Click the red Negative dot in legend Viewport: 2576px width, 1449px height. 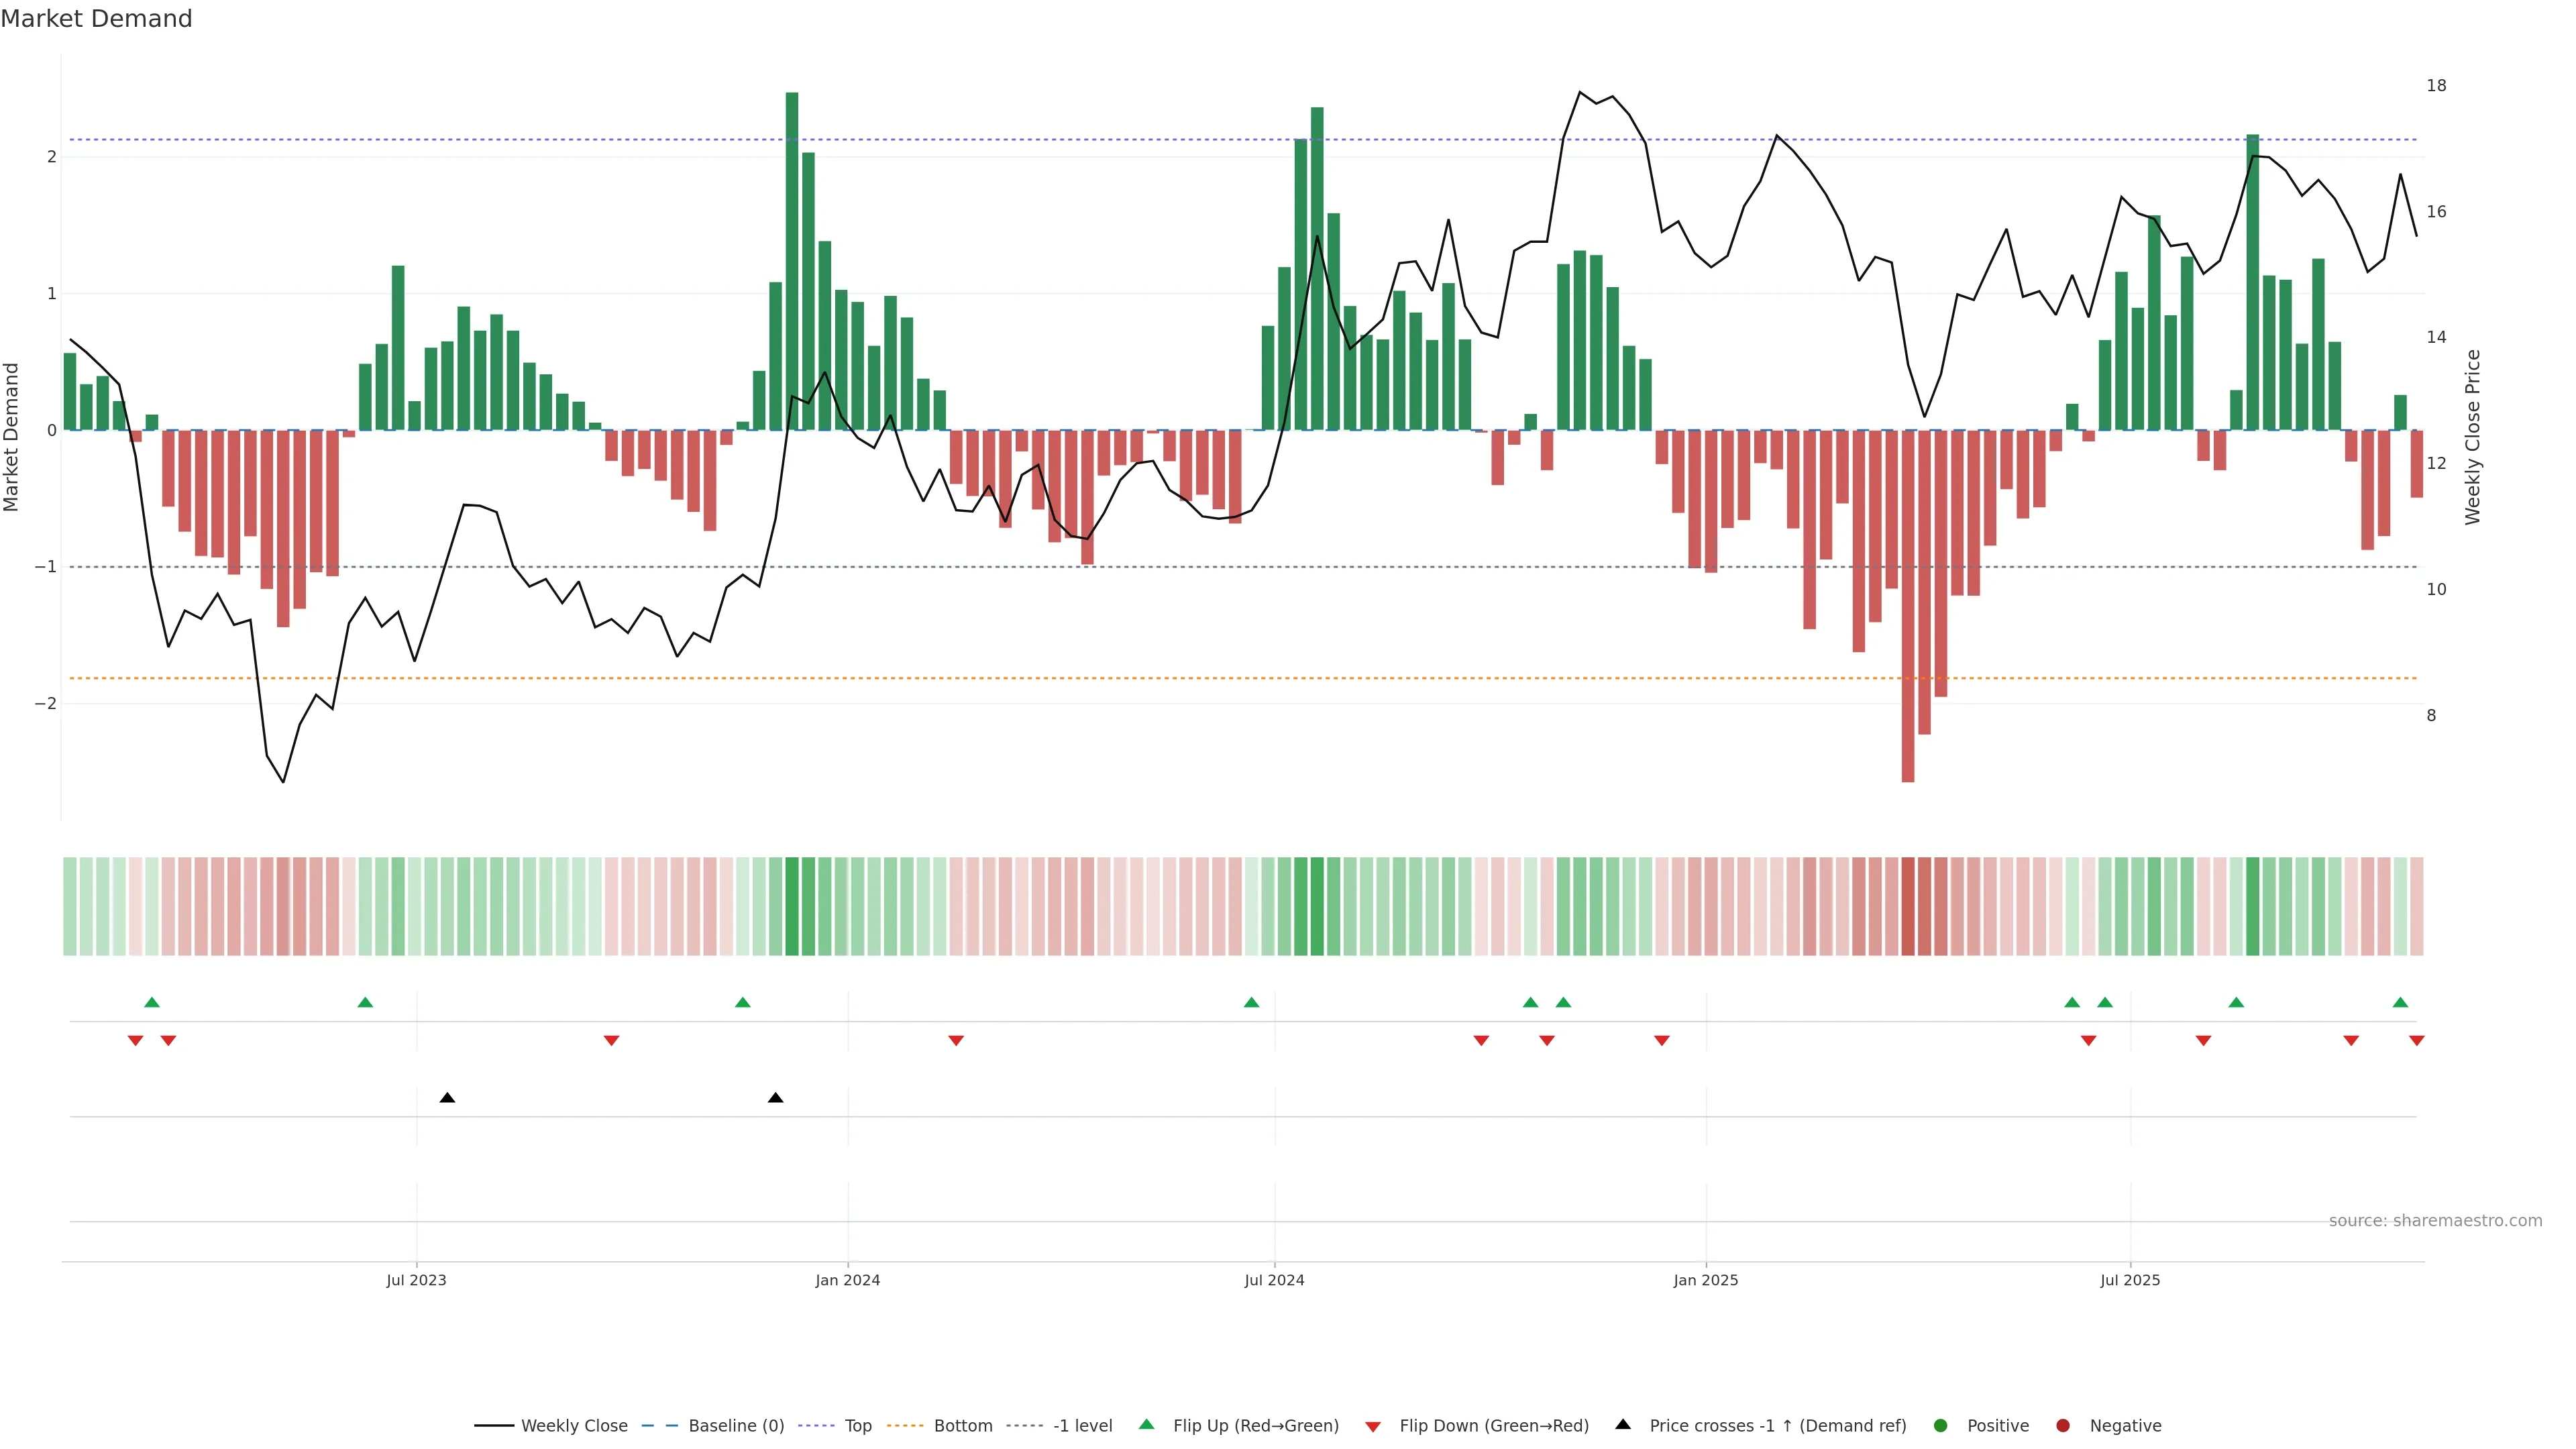tap(2063, 1426)
